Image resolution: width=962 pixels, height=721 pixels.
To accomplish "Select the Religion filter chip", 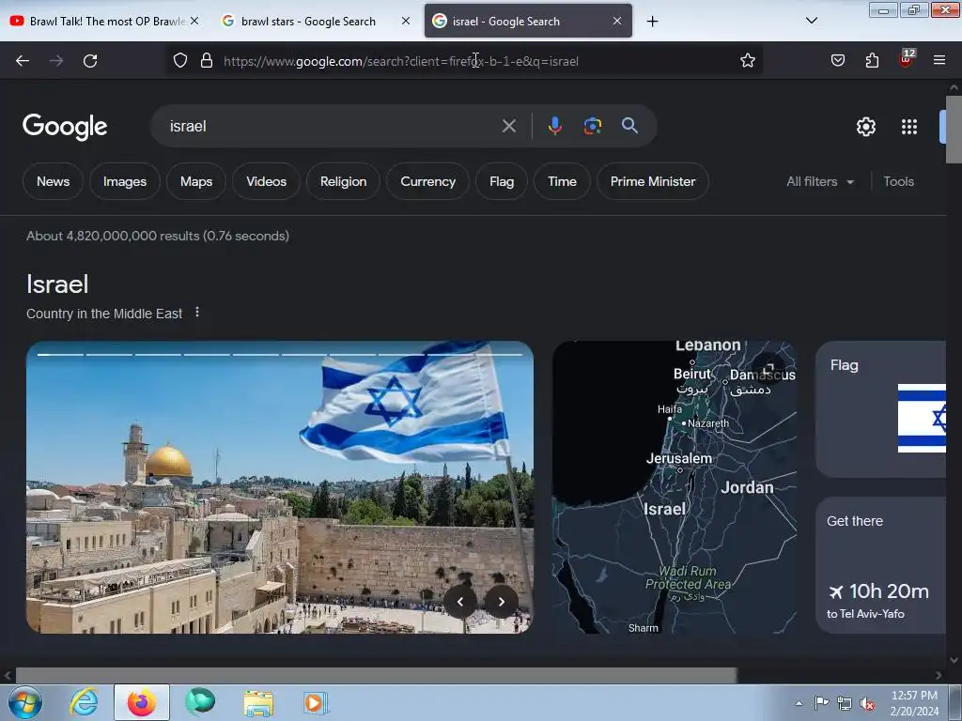I will point(344,181).
